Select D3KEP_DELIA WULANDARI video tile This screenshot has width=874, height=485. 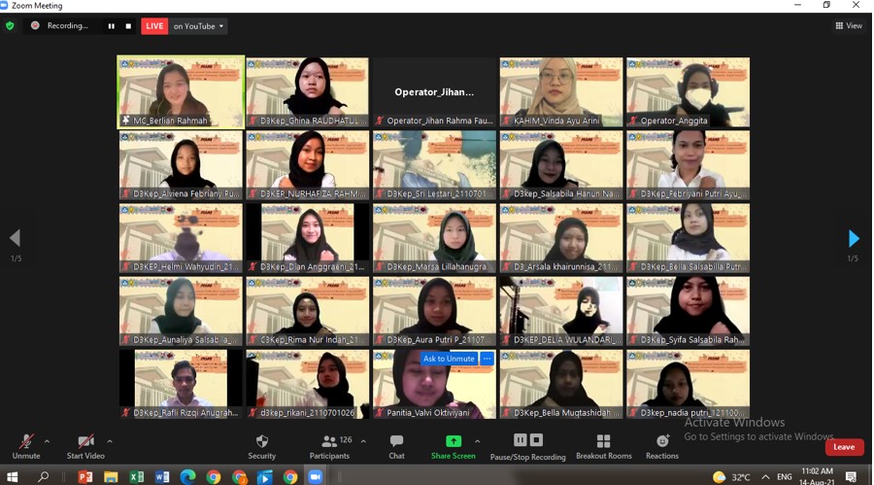coord(561,311)
